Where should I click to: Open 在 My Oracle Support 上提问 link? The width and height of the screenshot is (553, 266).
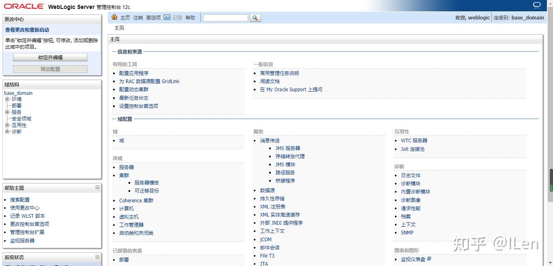pyautogui.click(x=291, y=89)
